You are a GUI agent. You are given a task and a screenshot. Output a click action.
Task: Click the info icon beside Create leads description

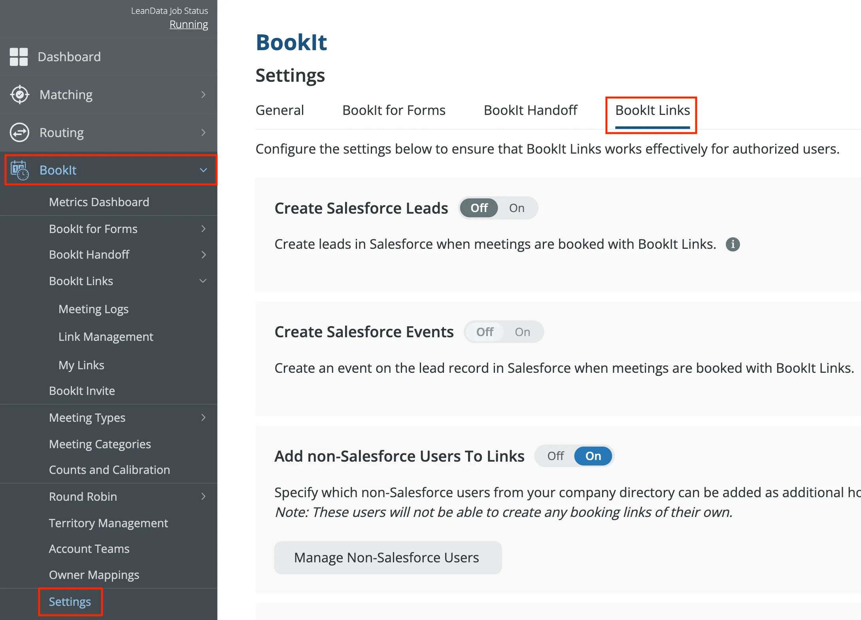click(733, 244)
